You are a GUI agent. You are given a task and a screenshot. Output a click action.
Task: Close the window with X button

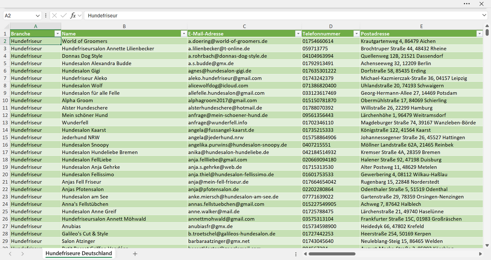pyautogui.click(x=481, y=4)
